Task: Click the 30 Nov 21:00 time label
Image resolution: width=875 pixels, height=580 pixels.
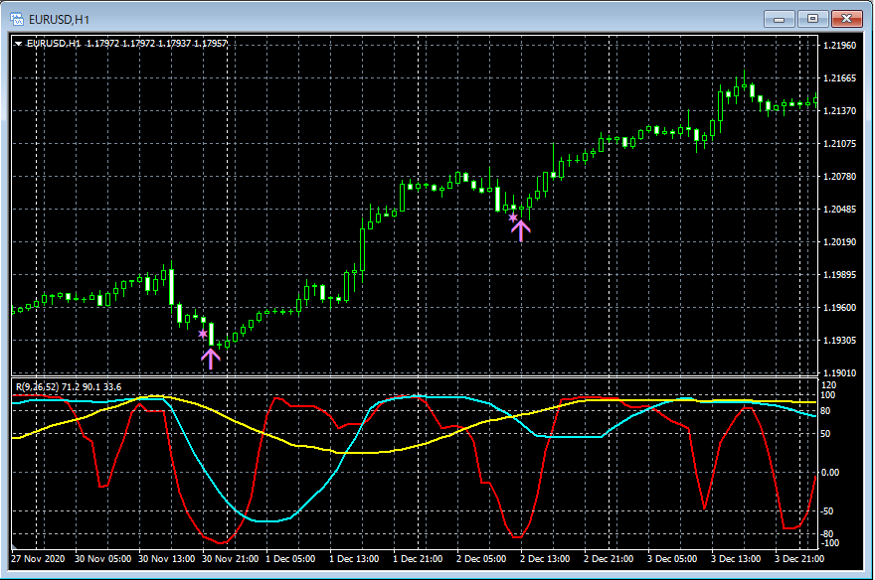Action: click(x=230, y=559)
